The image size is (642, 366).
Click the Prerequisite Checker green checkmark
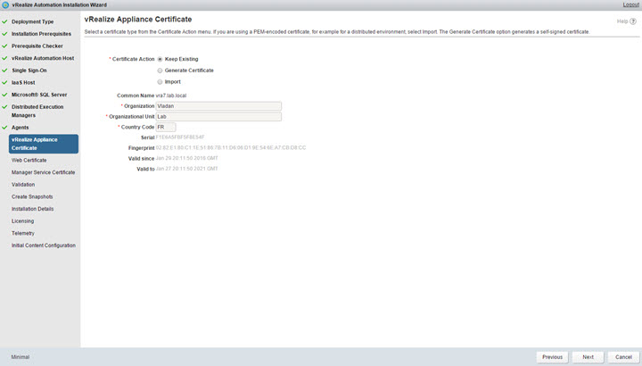point(4,46)
